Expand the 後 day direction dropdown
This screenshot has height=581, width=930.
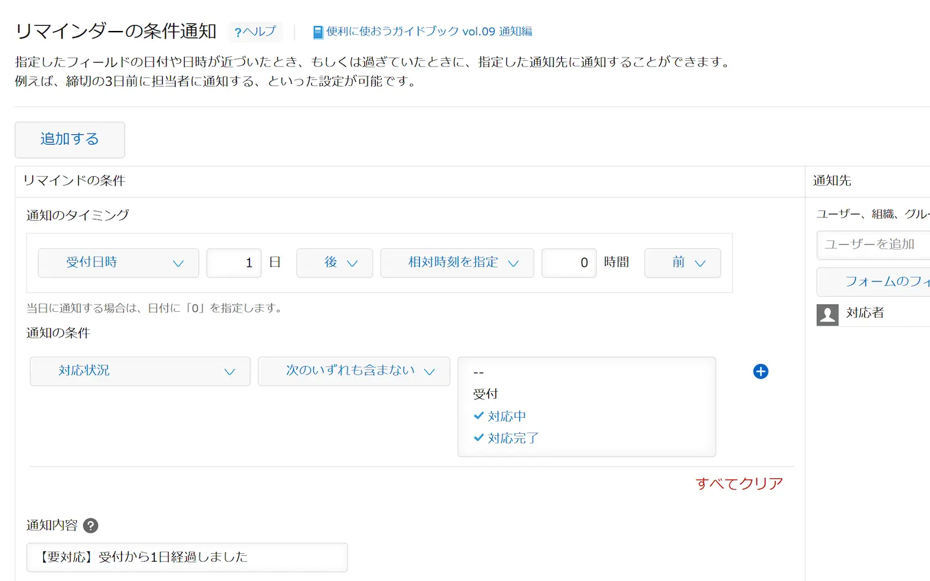(335, 263)
